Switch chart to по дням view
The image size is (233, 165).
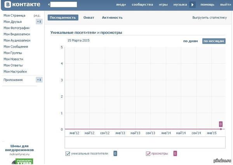tap(191, 41)
